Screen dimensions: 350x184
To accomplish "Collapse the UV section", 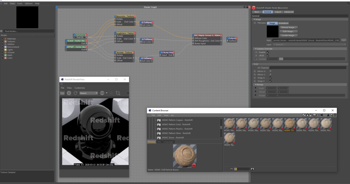I will click(254, 64).
